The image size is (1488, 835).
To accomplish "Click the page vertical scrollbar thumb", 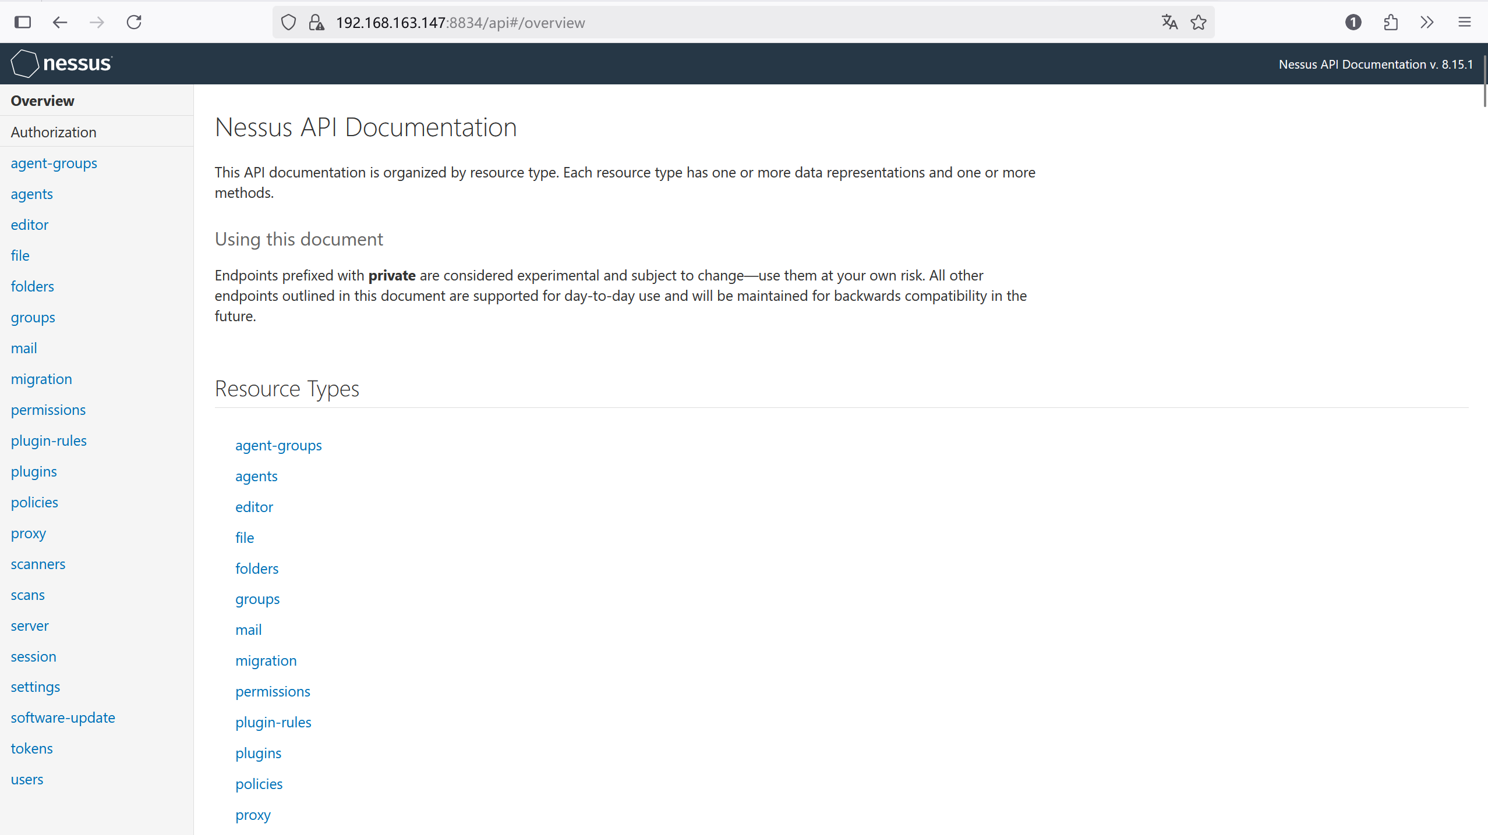I will coord(1485,81).
